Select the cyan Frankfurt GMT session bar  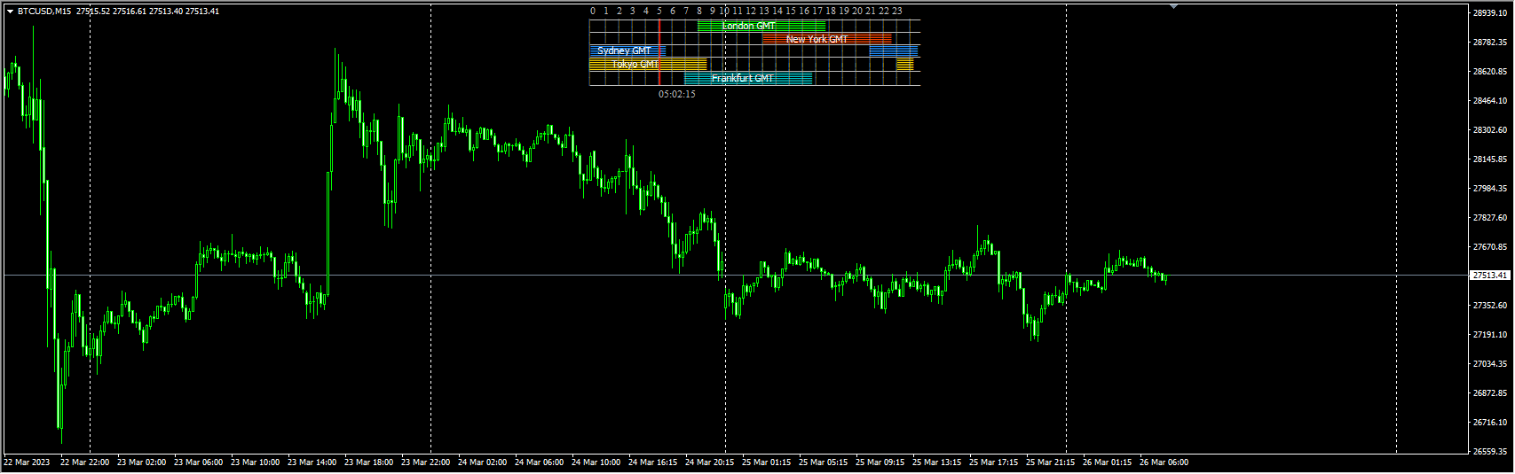[x=747, y=79]
